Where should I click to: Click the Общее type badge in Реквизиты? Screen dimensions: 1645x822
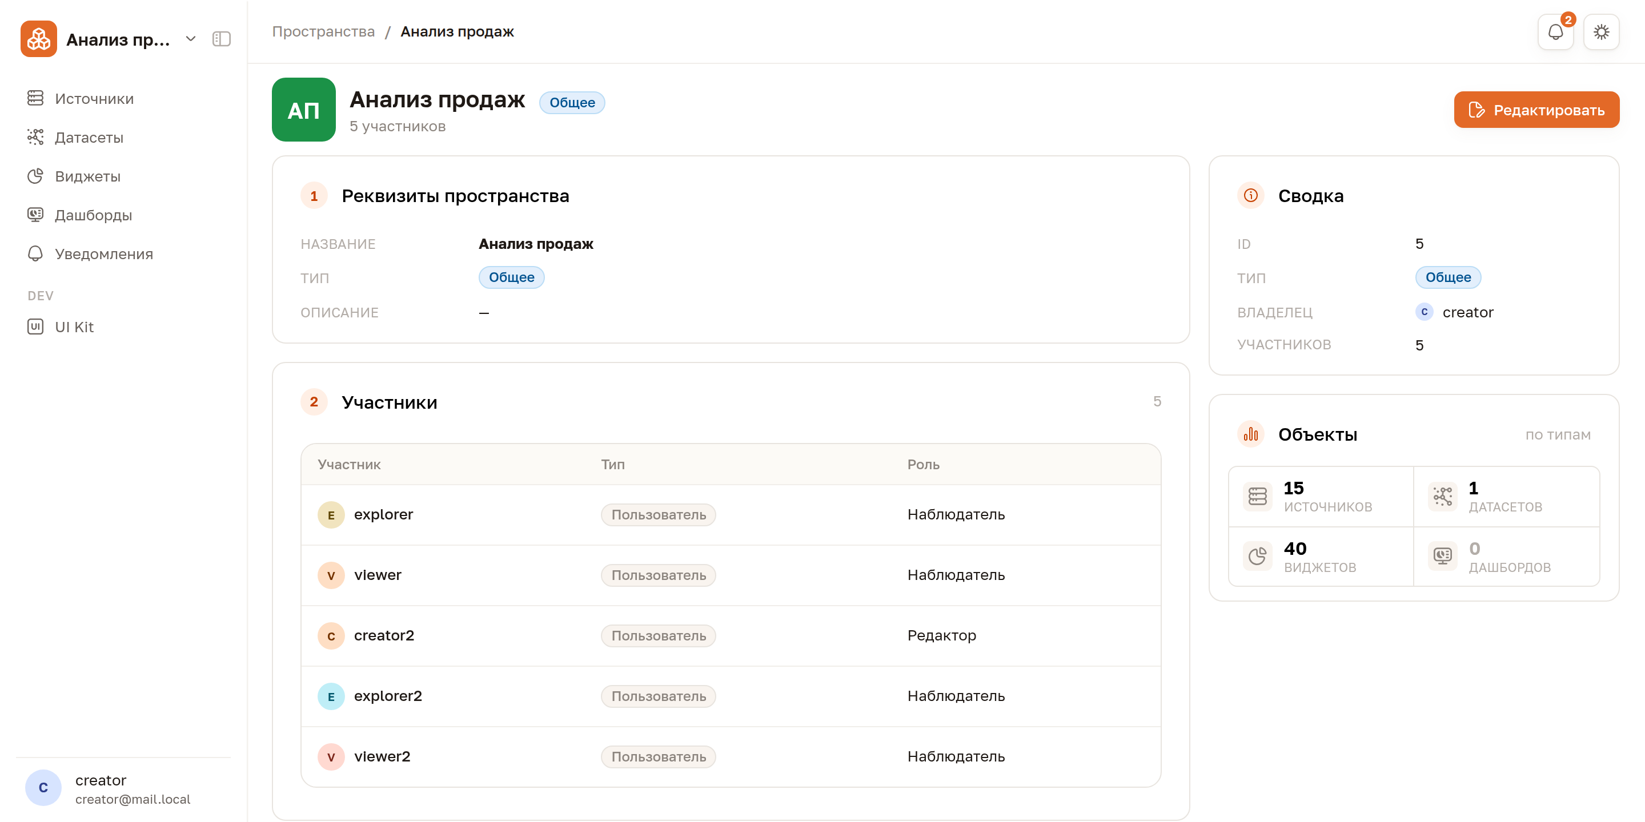[512, 277]
